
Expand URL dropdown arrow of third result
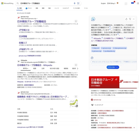point(51,94)
